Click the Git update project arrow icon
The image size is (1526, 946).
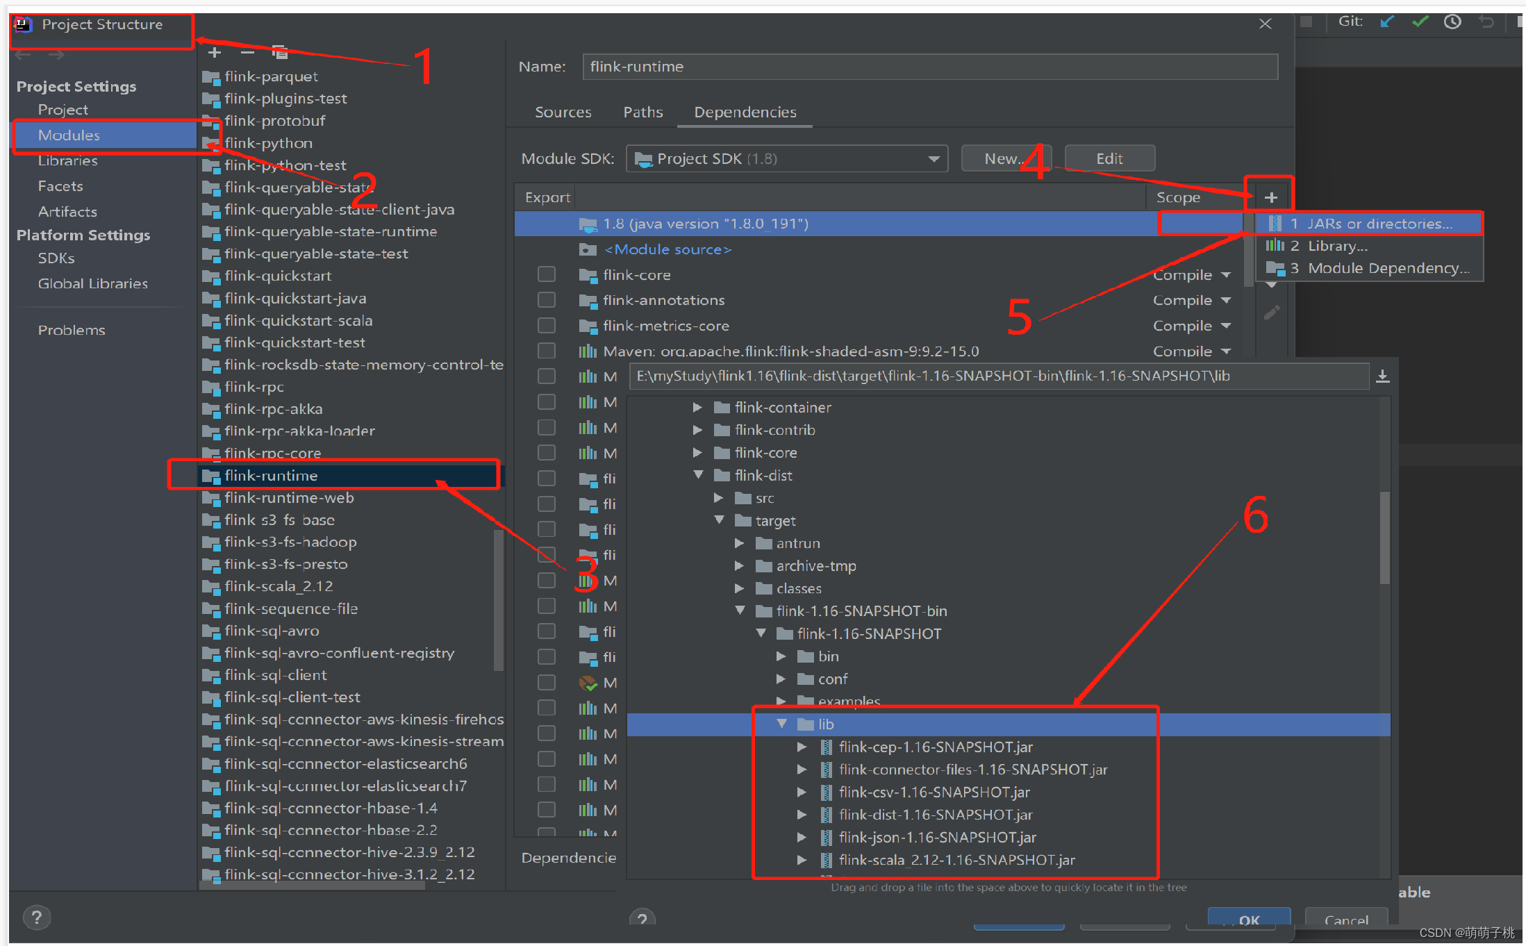pyautogui.click(x=1387, y=22)
